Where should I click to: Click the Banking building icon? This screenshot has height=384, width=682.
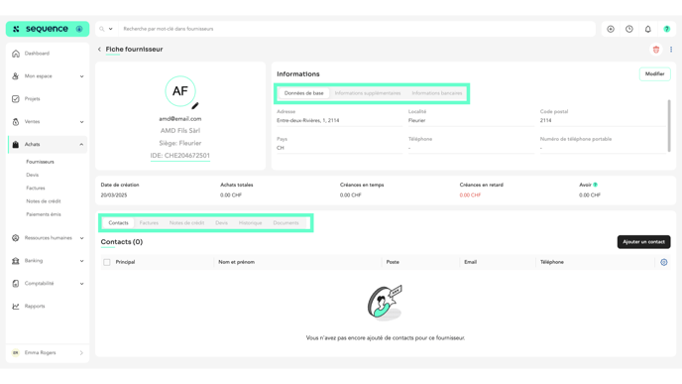click(16, 261)
